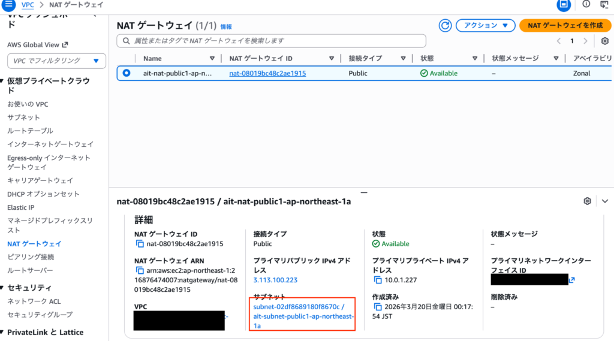Copy private IPv4 address 10.0.1.227
This screenshot has width=614, height=341.
coord(377,280)
